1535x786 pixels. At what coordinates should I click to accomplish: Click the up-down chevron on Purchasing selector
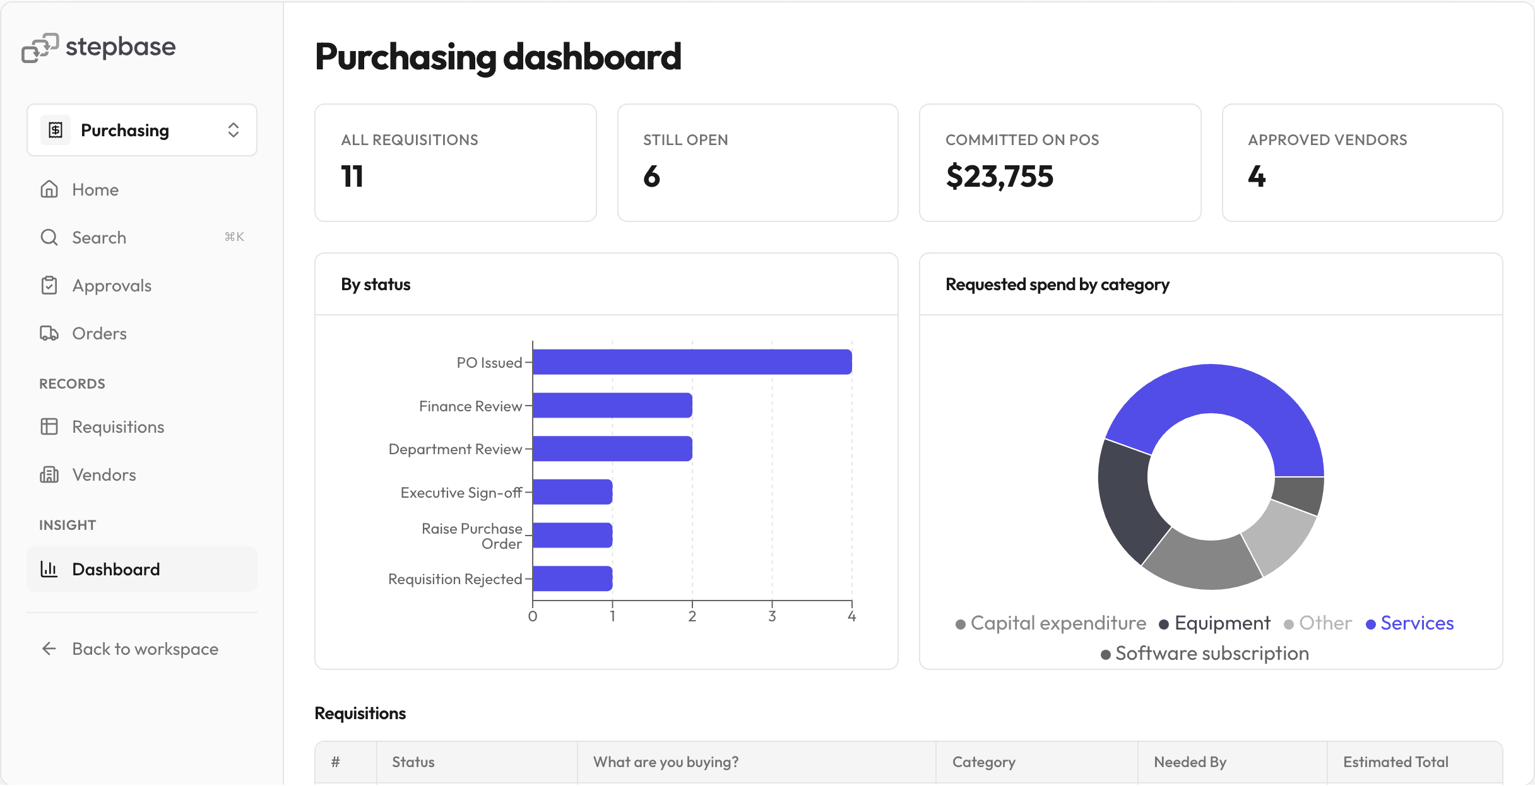[x=234, y=130]
